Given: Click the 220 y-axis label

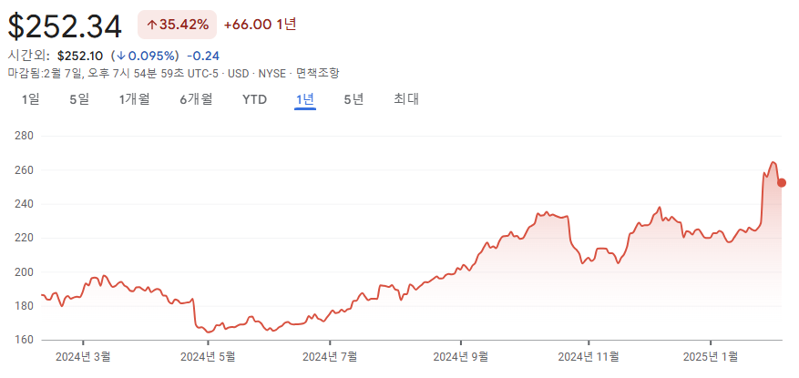Looking at the screenshot, I should (x=25, y=238).
